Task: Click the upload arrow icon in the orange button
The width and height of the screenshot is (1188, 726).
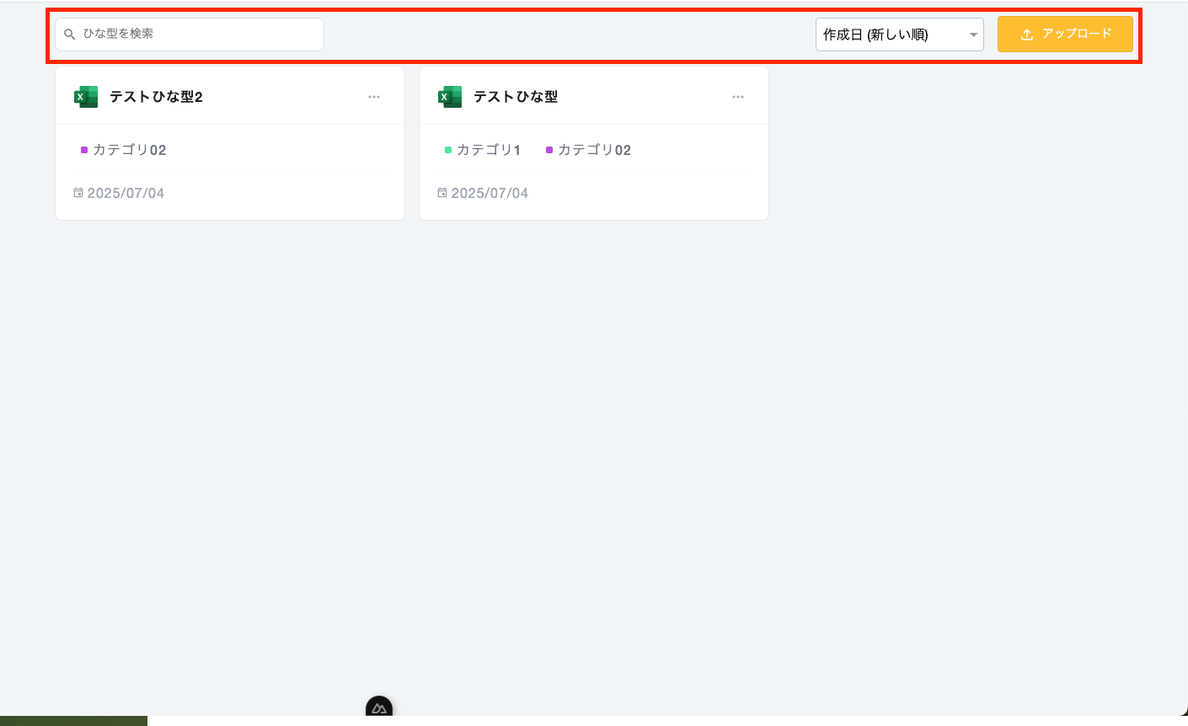Action: 1026,34
